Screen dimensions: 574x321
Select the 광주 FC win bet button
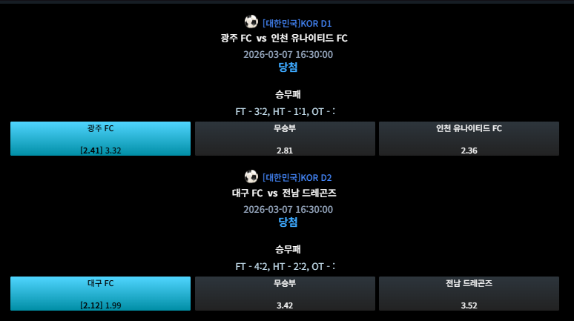(x=100, y=139)
